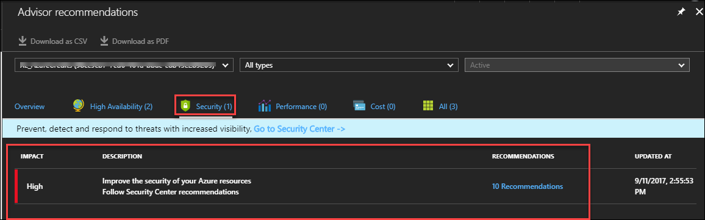The width and height of the screenshot is (705, 220).
Task: Click the High Availability globe icon
Action: [x=78, y=106]
